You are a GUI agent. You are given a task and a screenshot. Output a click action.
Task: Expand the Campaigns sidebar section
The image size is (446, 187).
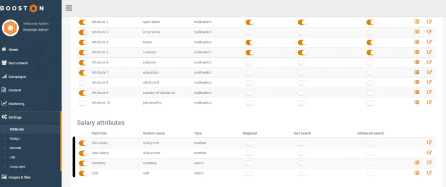coord(17,76)
